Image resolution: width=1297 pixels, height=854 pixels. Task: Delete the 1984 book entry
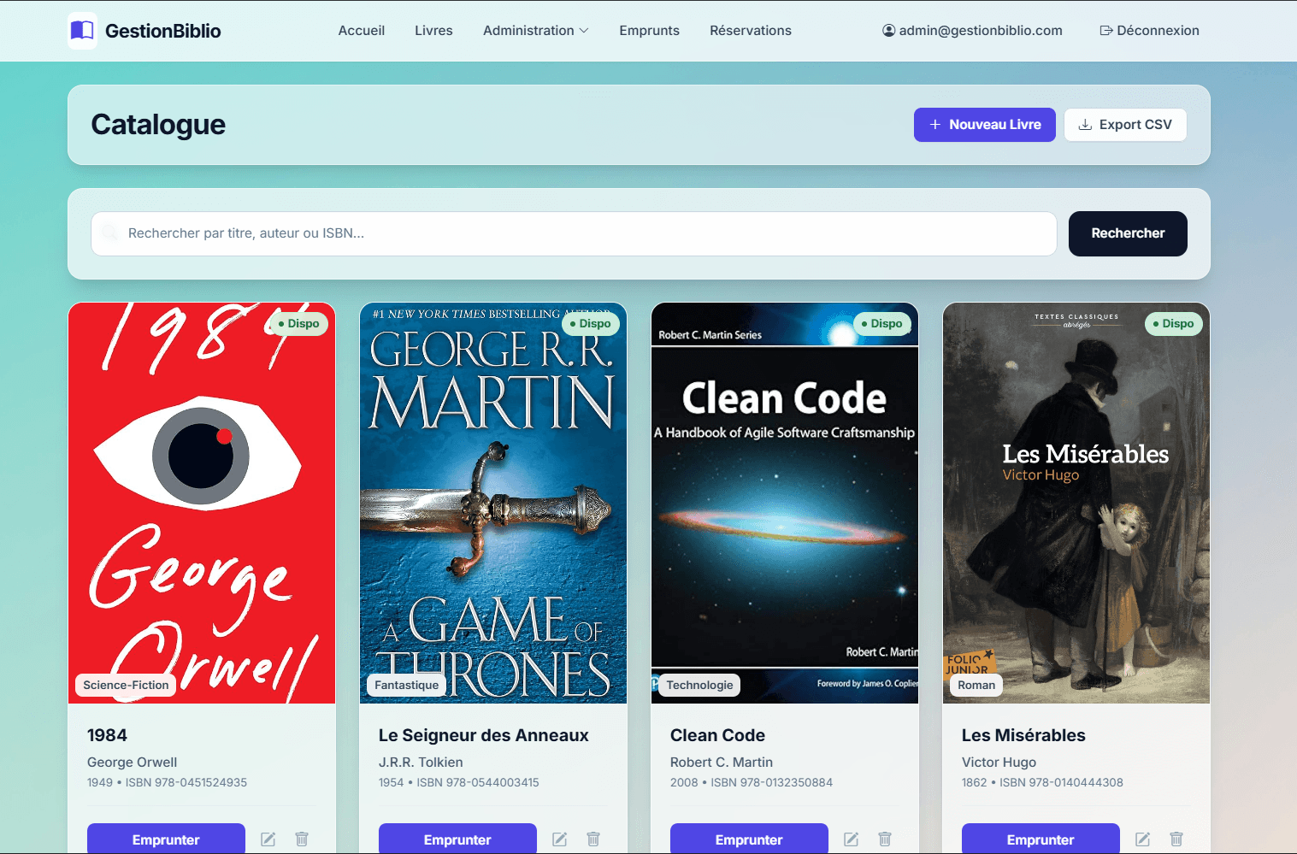302,839
